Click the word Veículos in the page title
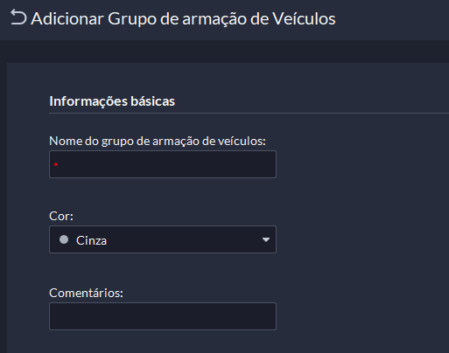This screenshot has width=449, height=353. [304, 18]
